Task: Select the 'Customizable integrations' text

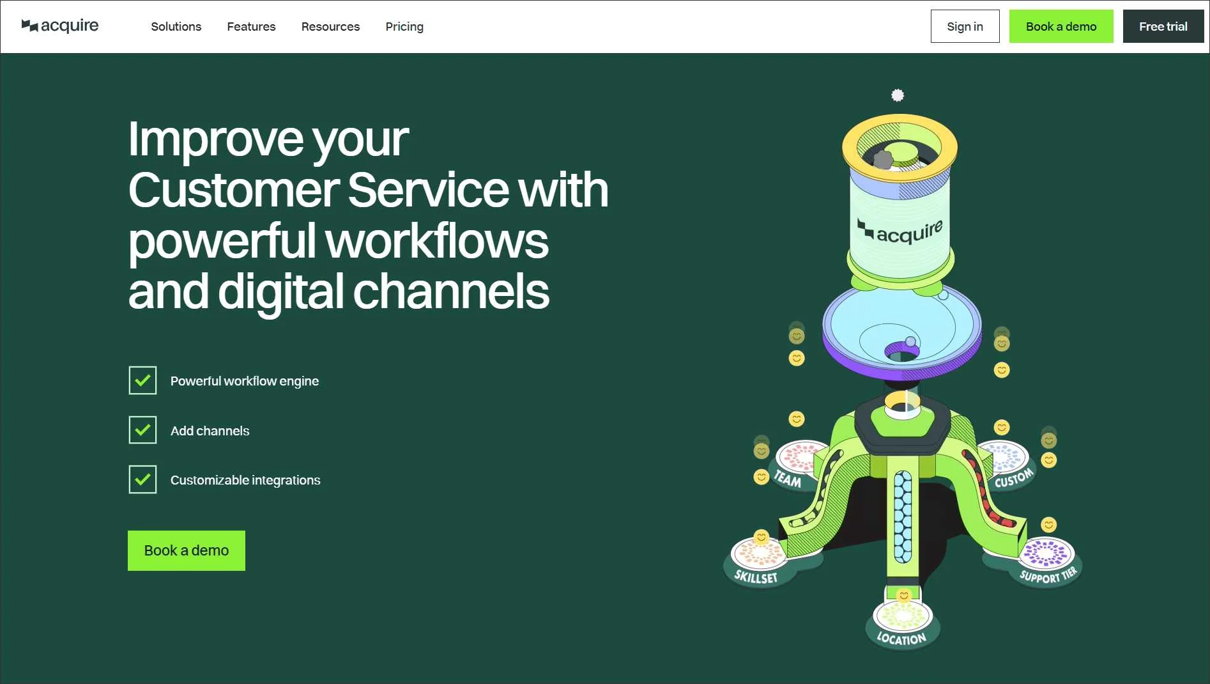Action: click(x=245, y=480)
